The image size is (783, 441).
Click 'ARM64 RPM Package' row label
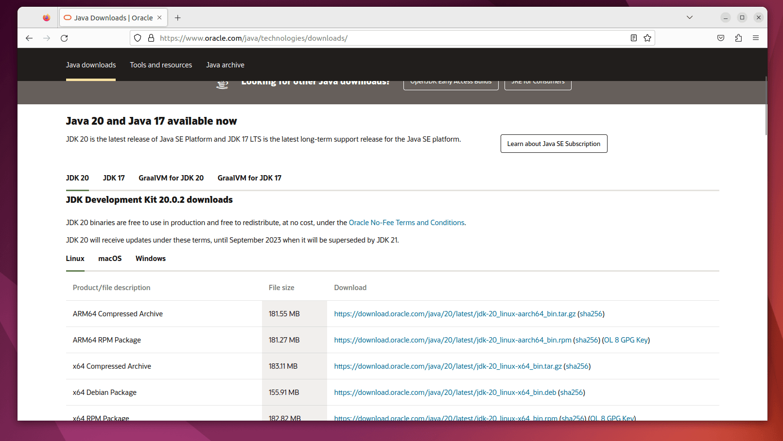click(x=107, y=340)
